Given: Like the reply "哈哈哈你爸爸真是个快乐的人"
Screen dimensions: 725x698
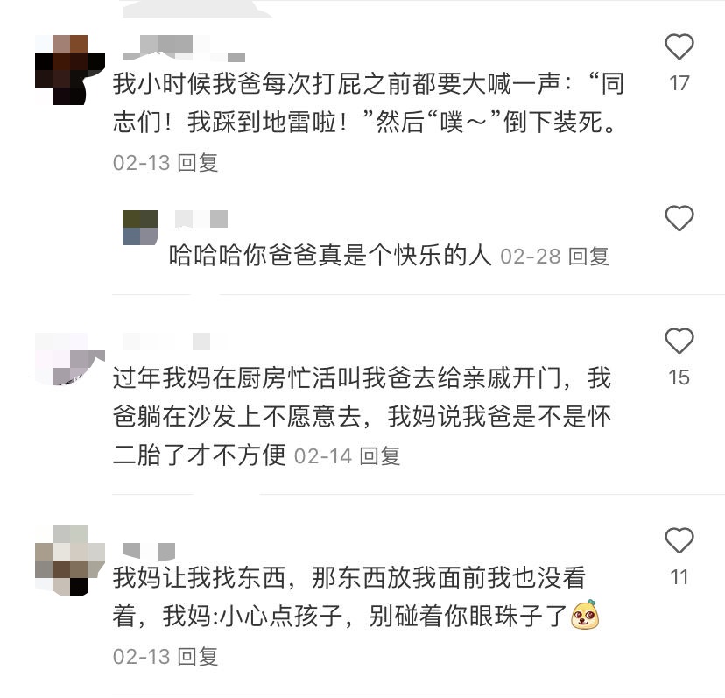Looking at the screenshot, I should [x=679, y=218].
